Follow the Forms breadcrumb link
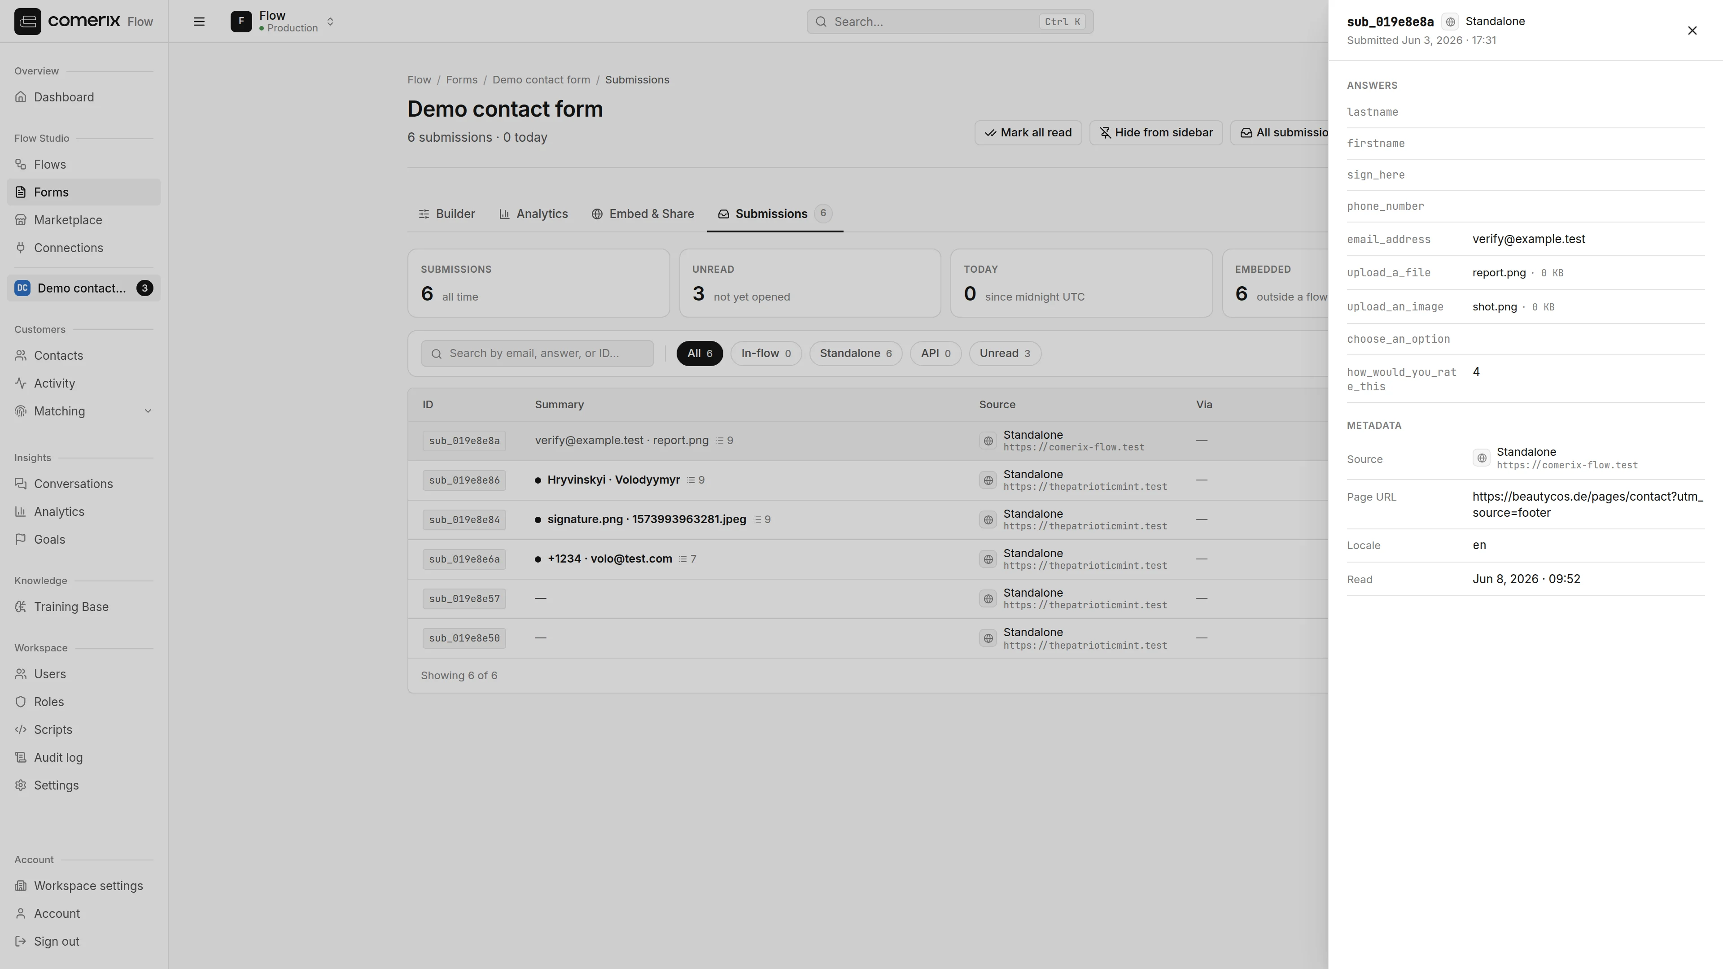The height and width of the screenshot is (969, 1723). pyautogui.click(x=462, y=79)
